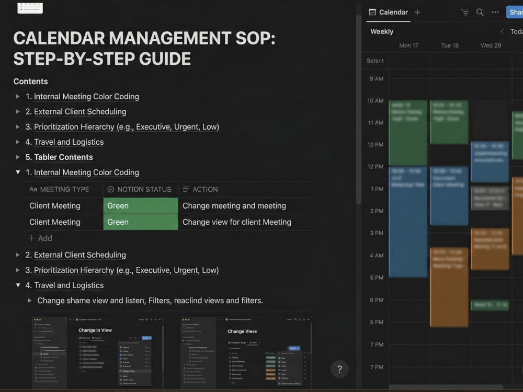Screen dimensions: 523x392
Task: Select the Tue 18 column header
Action: (450, 45)
